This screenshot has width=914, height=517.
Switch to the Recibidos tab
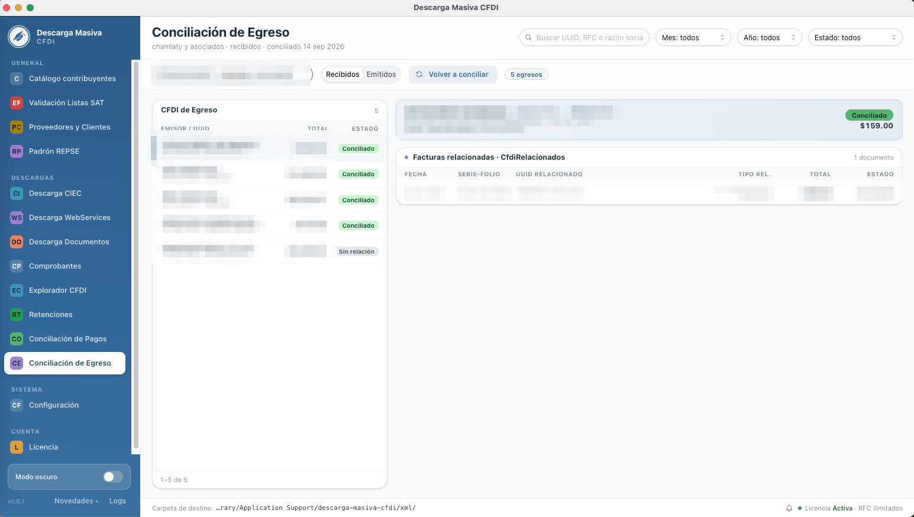[343, 75]
